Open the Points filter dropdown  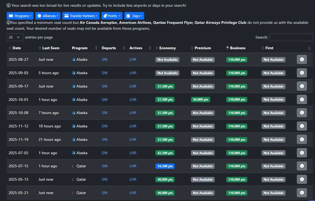pos(112,16)
